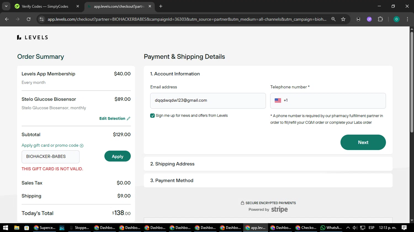Uncheck news and offers signup checkbox
The width and height of the screenshot is (414, 232).
pos(152,116)
